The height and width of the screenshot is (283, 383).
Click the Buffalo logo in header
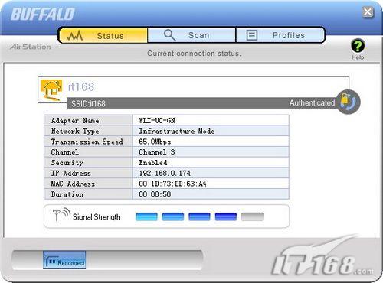[43, 14]
